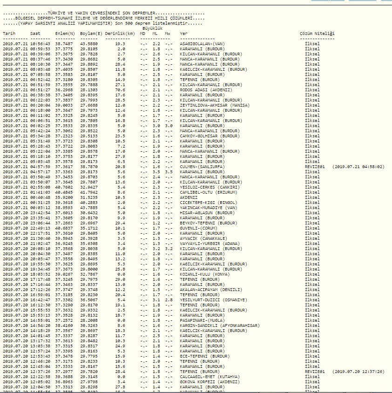Image resolution: width=392 pixels, height=393 pixels.
Task: Click REVIZE01 label dated 2019.07.21
Action: coord(315,167)
